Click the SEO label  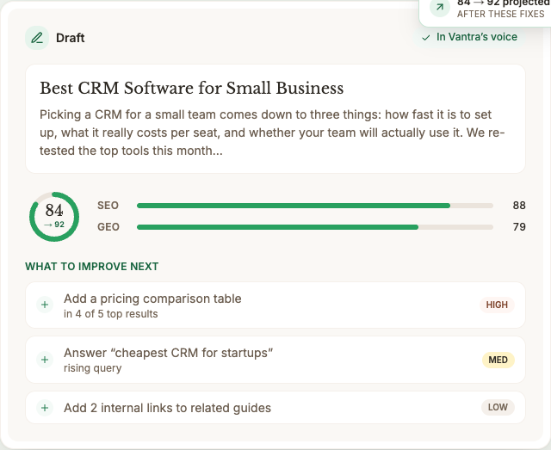108,206
